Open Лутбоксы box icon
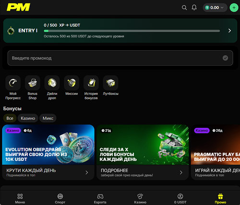The width and height of the screenshot is (240, 205). click(110, 83)
